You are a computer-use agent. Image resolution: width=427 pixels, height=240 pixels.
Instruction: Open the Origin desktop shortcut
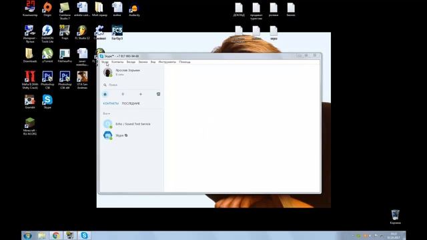(47, 9)
